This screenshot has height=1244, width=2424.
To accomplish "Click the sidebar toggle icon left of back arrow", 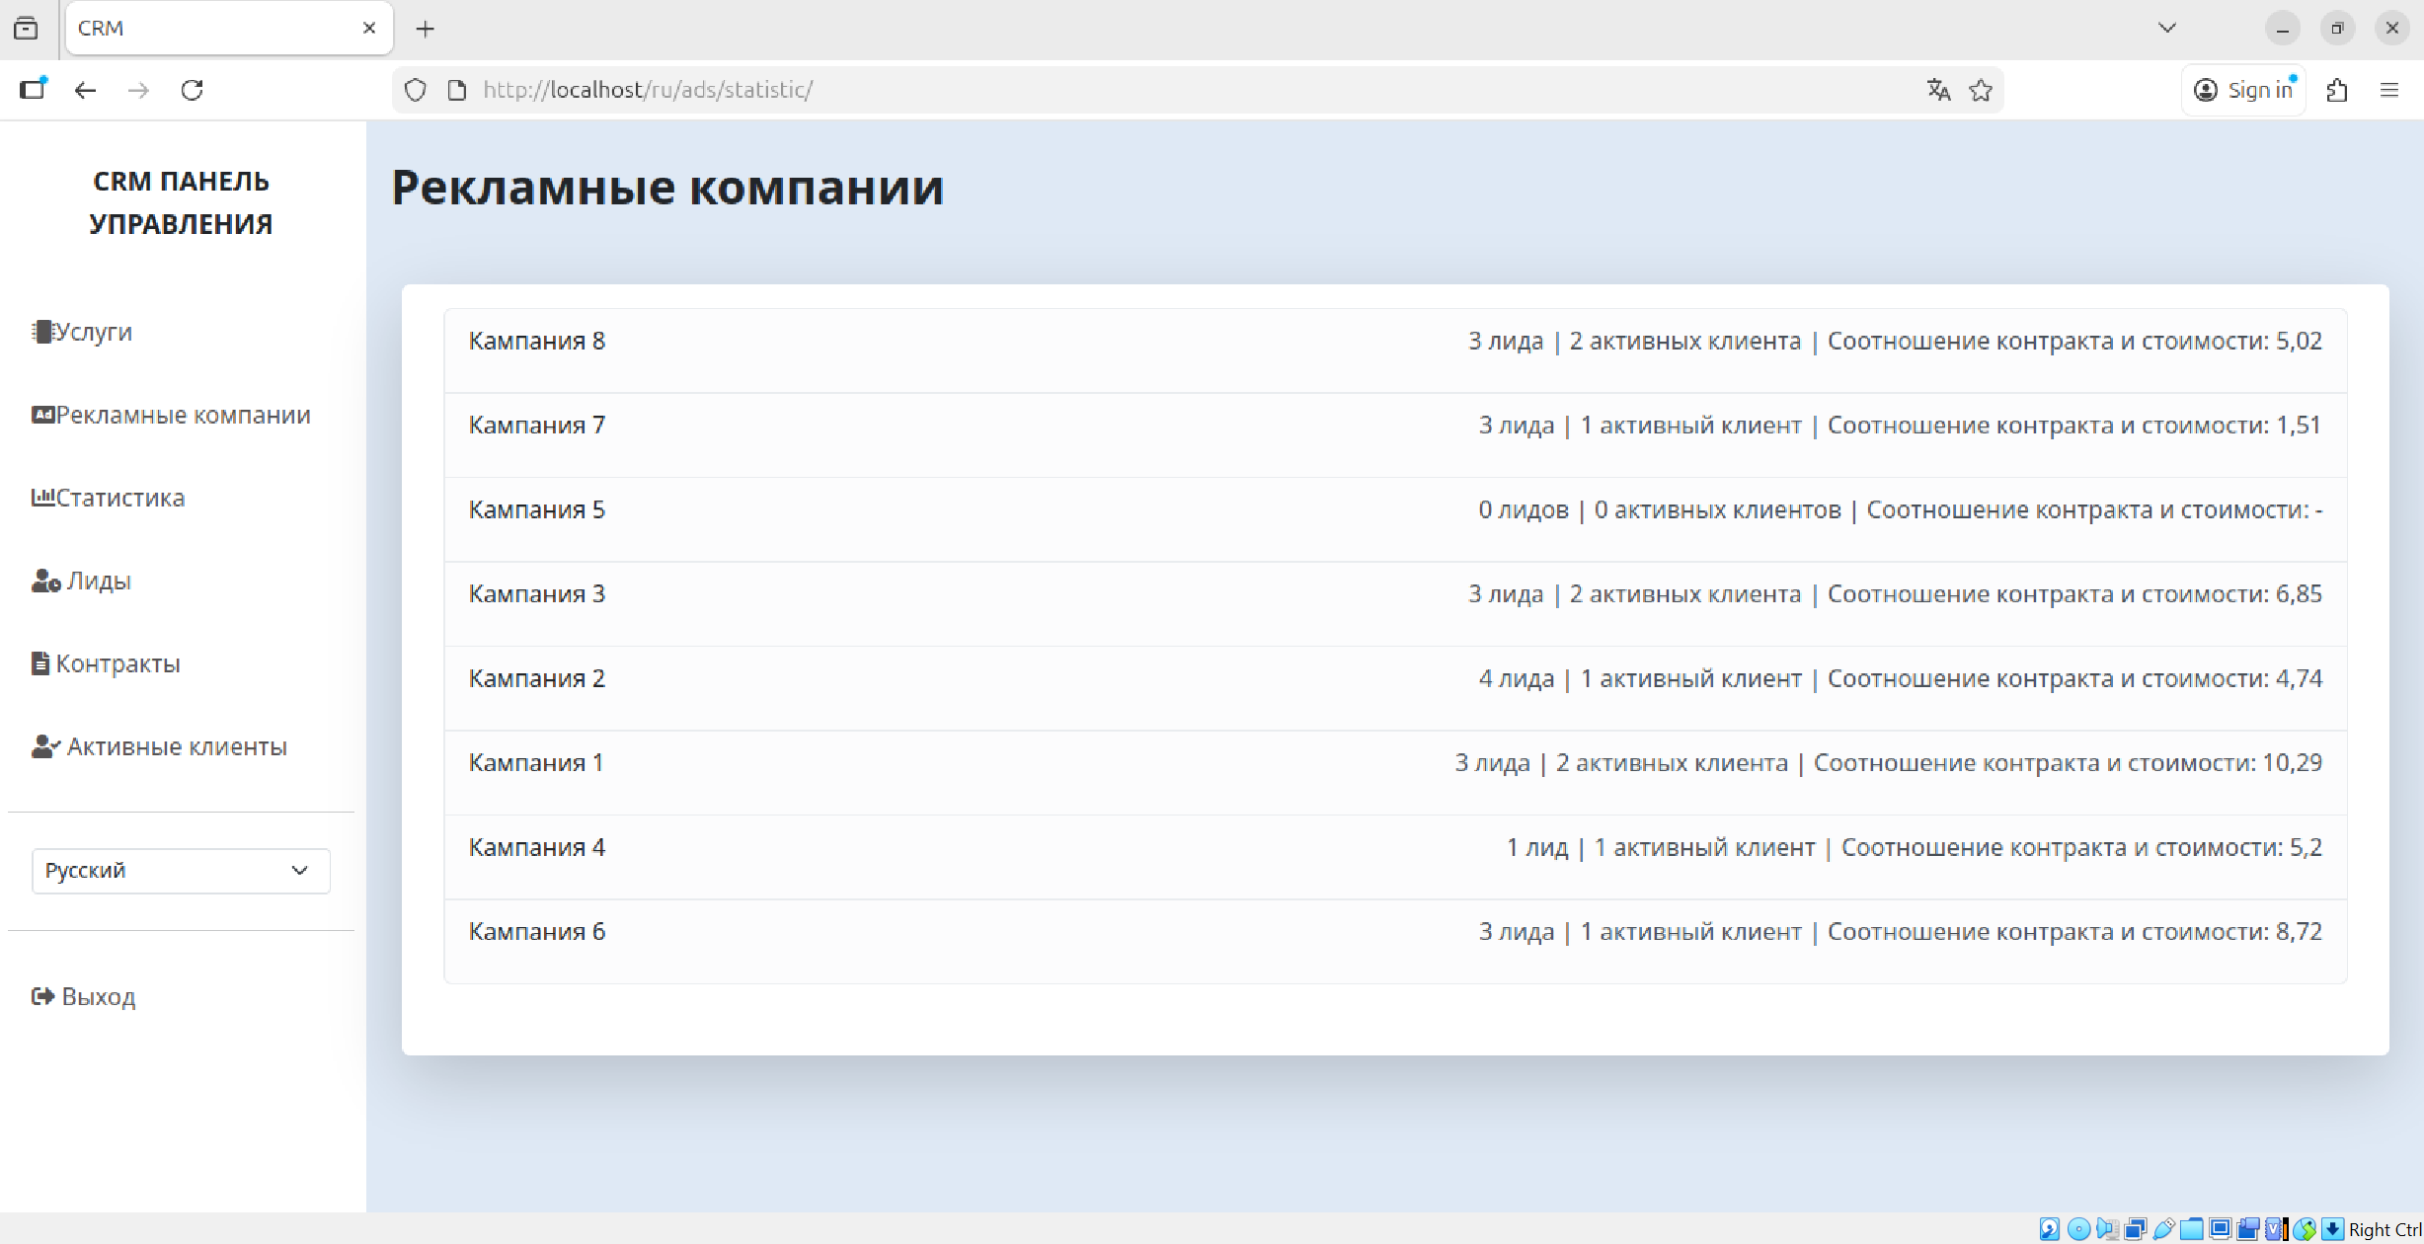I will (33, 89).
